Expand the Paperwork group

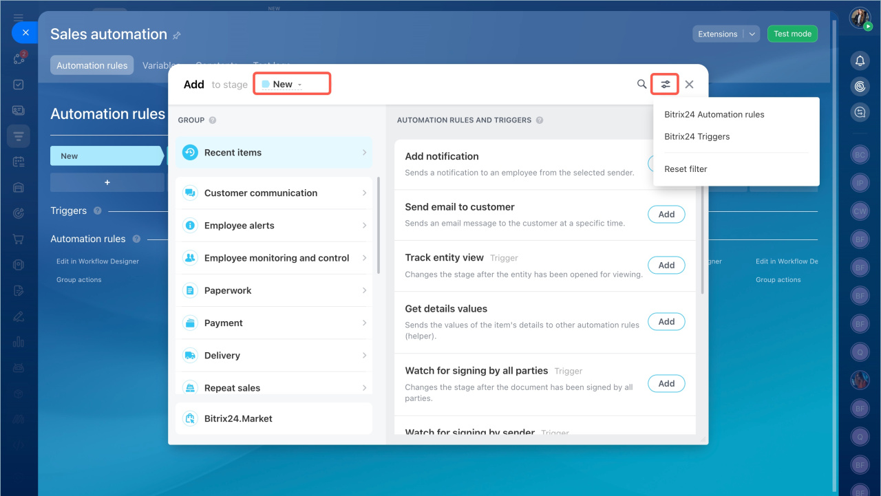(274, 291)
